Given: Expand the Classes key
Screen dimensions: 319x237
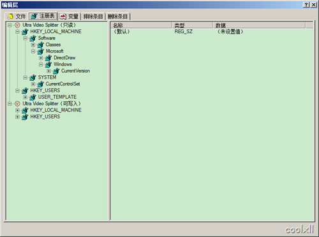Looking at the screenshot, I should 33,45.
